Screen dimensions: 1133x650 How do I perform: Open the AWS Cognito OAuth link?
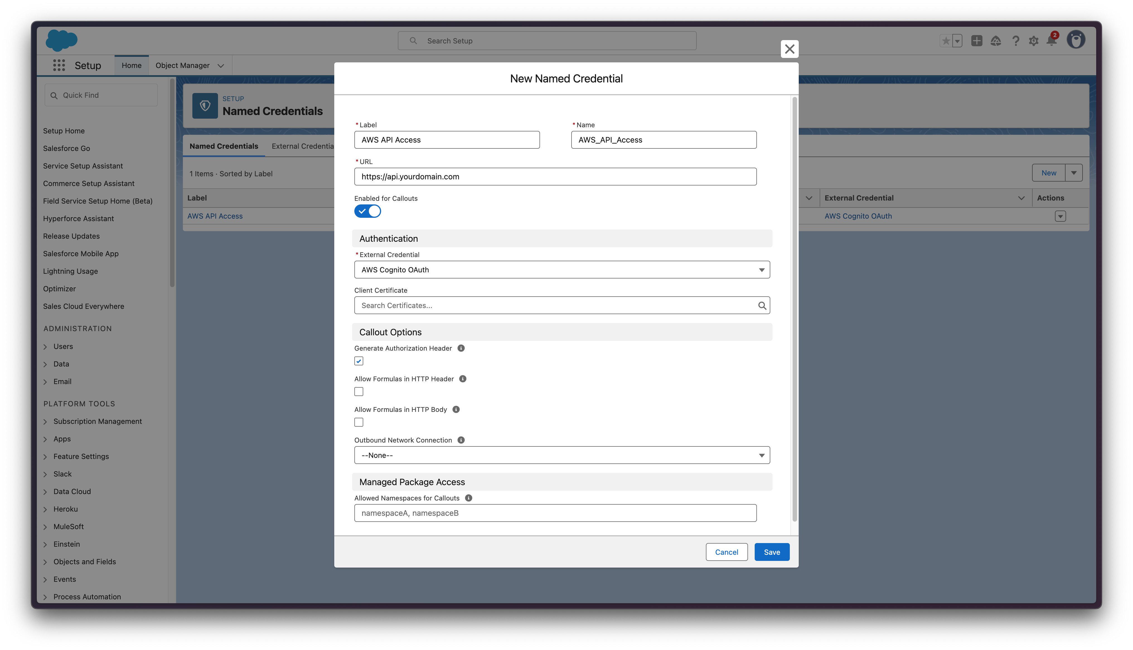point(858,216)
